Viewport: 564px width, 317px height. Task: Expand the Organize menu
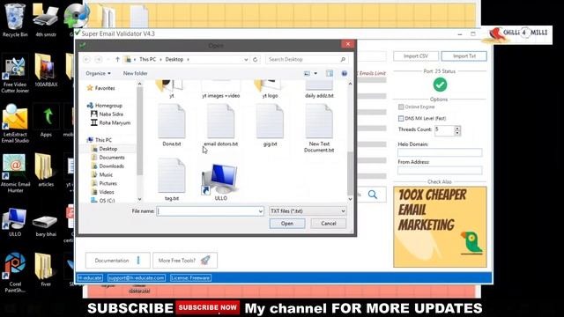point(98,73)
